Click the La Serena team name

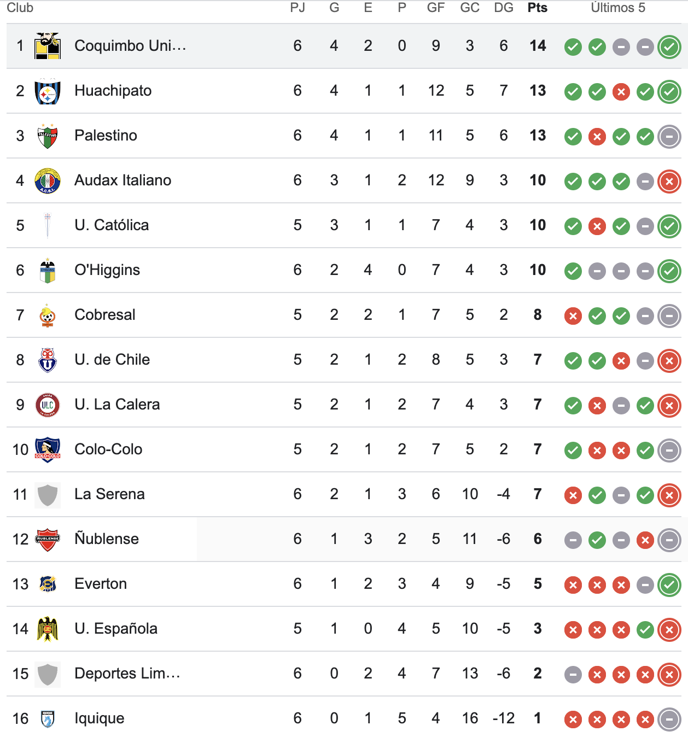point(109,494)
